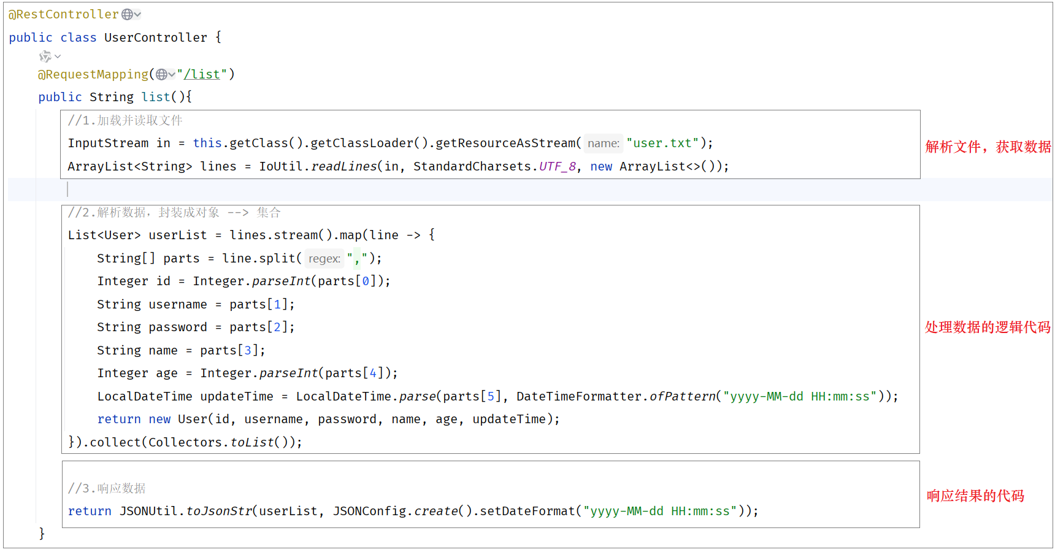This screenshot has width=1055, height=552.
Task: Click the toList method call
Action: coord(251,442)
